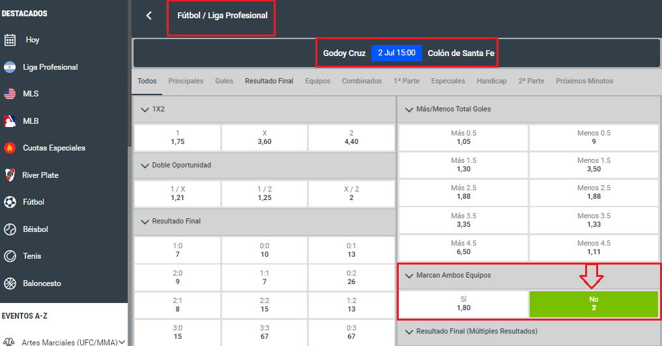
Task: Click the soccer ball icon for Fútbol
Action: pyautogui.click(x=10, y=202)
